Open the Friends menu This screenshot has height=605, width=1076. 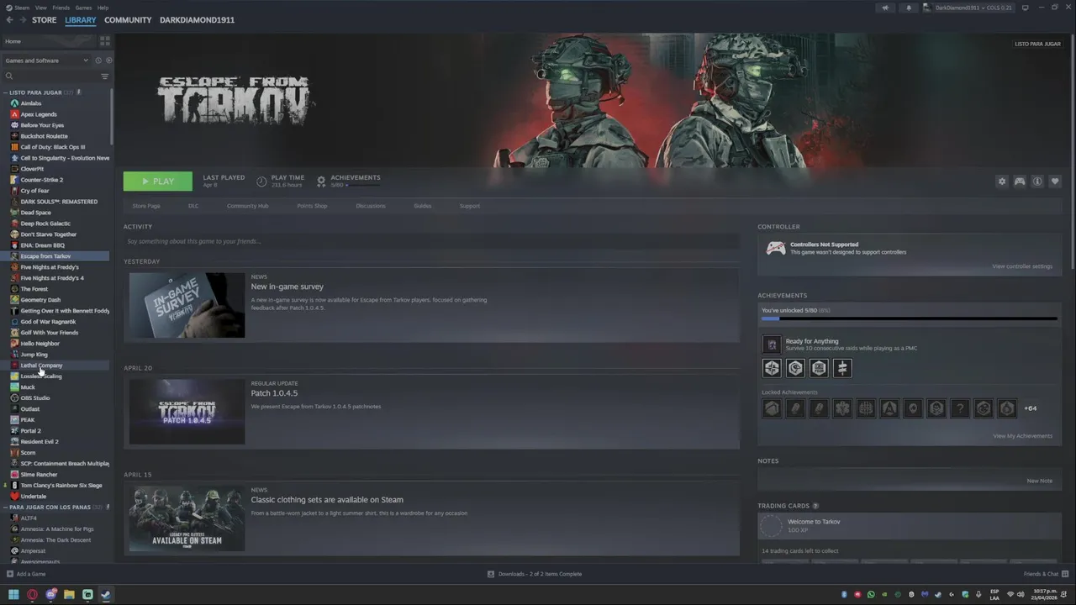(x=61, y=8)
